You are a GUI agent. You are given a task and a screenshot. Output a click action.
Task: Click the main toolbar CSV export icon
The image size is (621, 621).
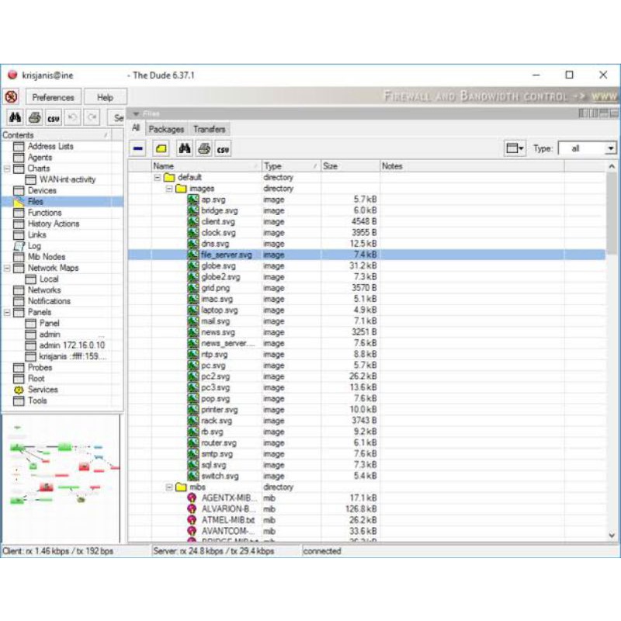point(54,117)
